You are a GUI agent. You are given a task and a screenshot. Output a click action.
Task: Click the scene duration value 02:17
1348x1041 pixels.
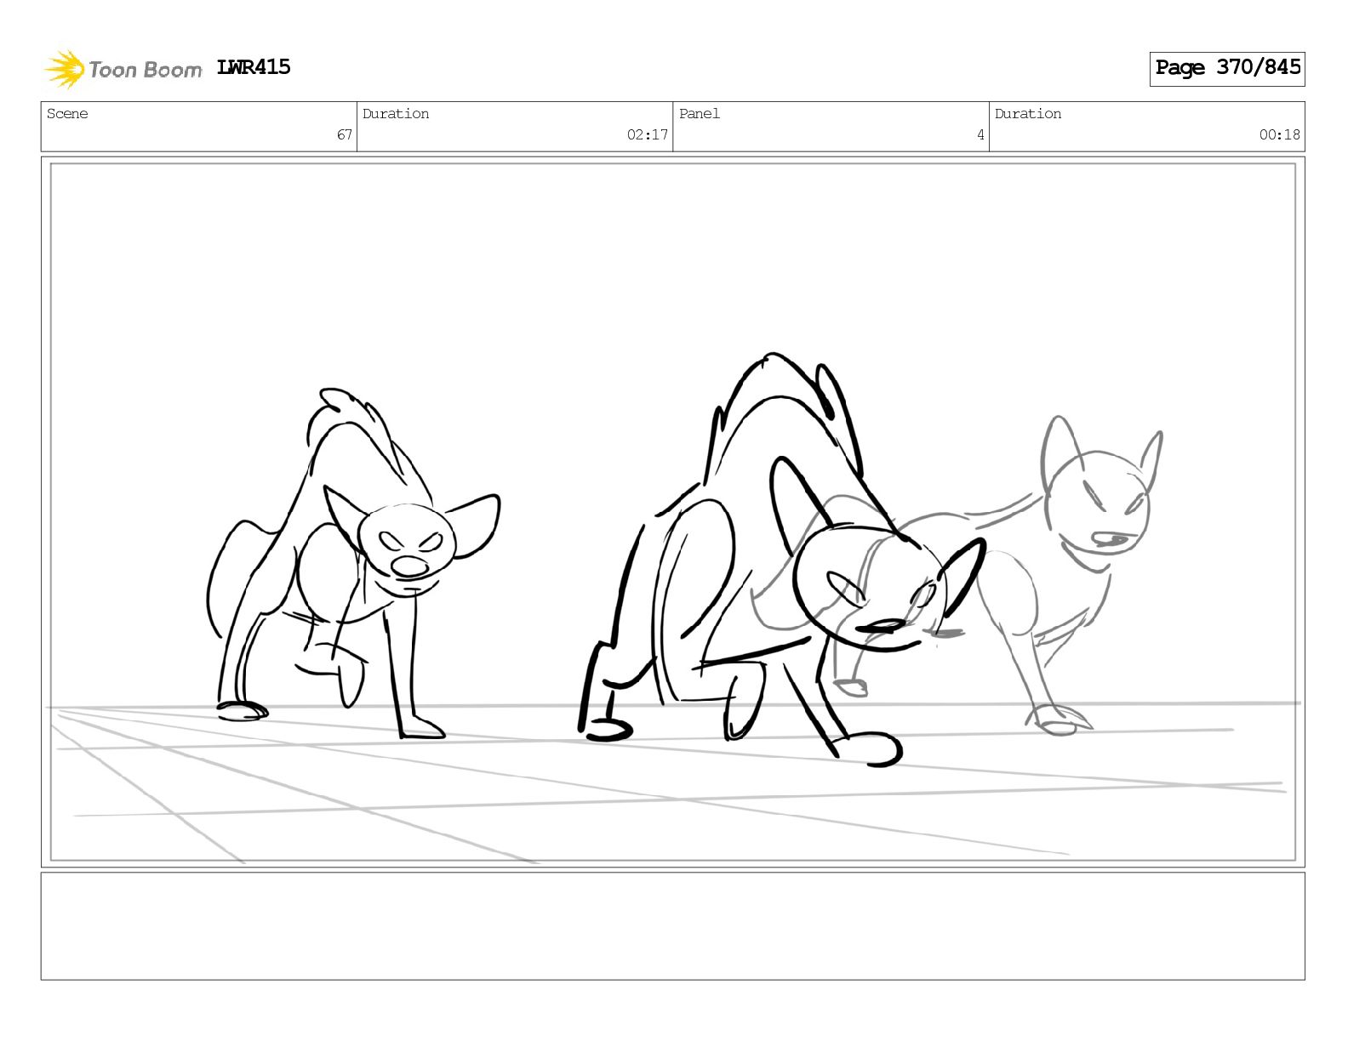(647, 134)
